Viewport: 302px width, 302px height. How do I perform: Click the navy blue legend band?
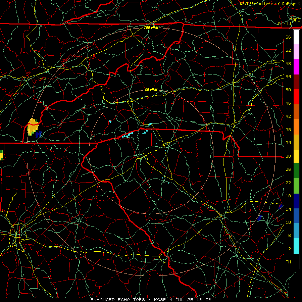296,201
